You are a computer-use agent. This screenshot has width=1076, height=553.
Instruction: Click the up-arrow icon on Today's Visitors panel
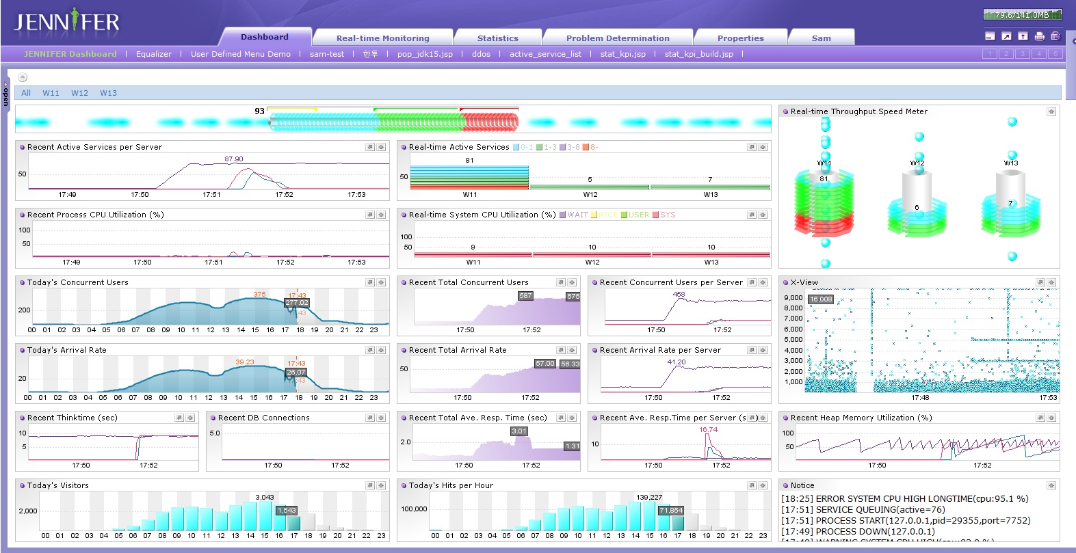pos(381,485)
